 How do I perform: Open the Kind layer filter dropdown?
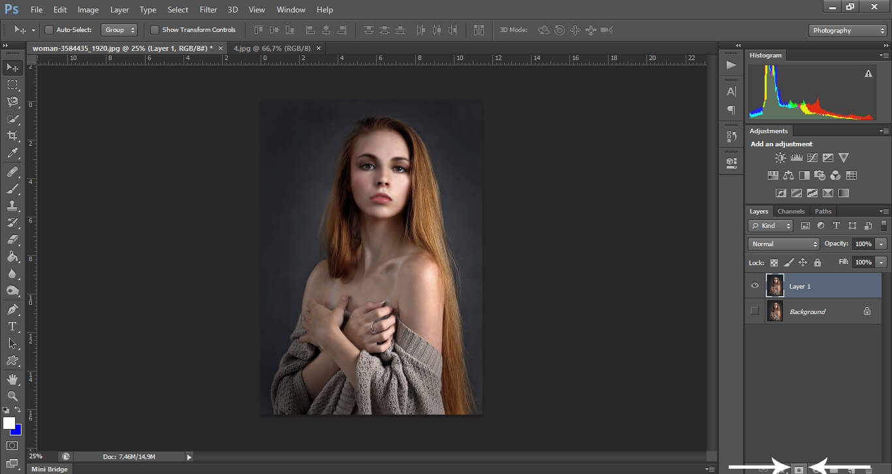(x=771, y=226)
